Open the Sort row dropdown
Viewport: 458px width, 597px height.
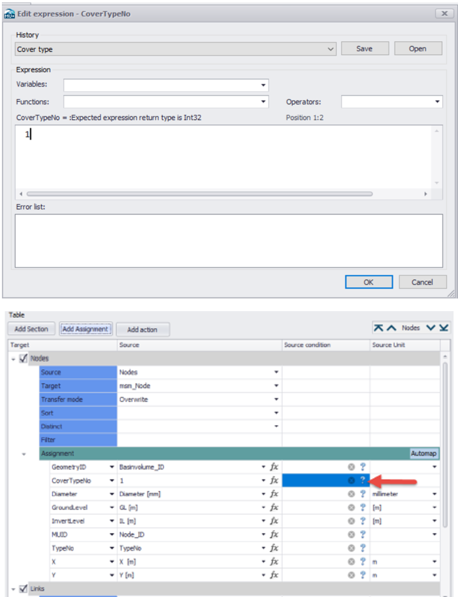coord(276,413)
